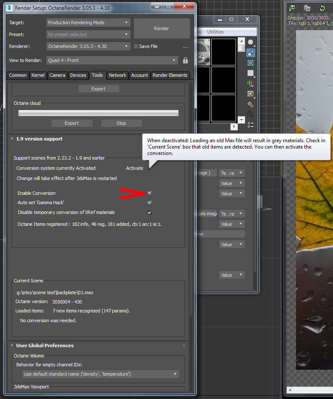Click 'No conversion was needed.' text
This screenshot has height=399, width=333.
click(48, 320)
